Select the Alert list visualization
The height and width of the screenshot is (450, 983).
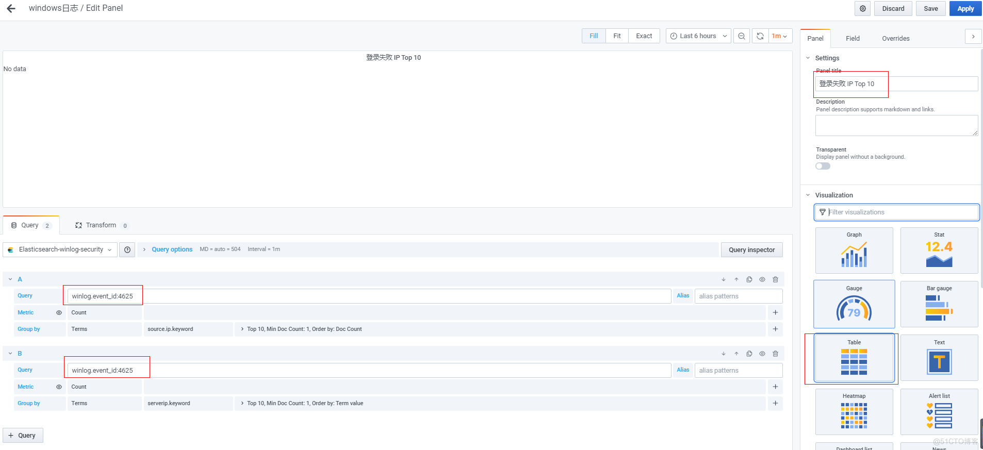(939, 412)
